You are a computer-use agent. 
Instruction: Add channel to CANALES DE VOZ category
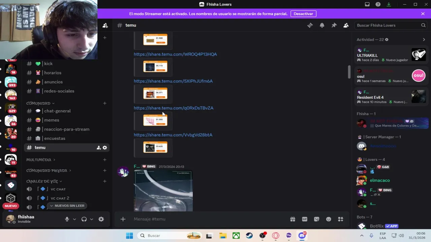[105, 181]
